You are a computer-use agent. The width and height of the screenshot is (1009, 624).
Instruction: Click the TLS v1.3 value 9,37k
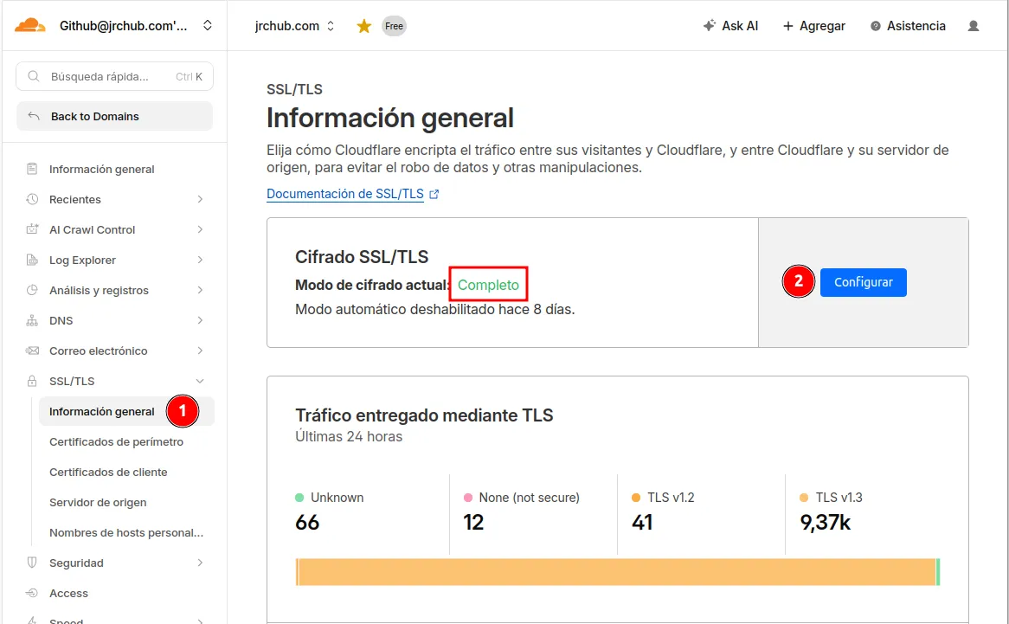[826, 523]
